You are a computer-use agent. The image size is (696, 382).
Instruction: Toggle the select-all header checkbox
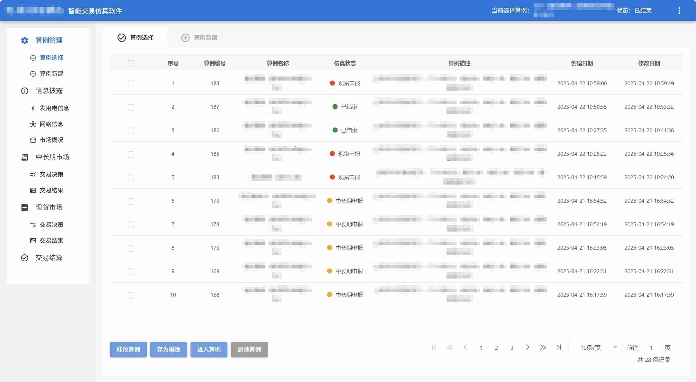coord(131,64)
